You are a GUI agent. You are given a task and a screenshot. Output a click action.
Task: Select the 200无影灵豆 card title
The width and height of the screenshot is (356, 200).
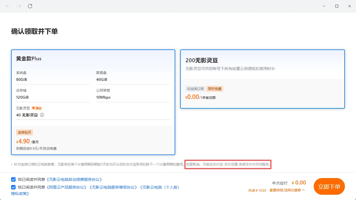point(201,60)
